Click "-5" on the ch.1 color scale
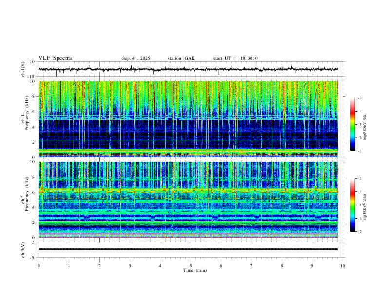Viewport: 386px width, 298px height. (x=359, y=125)
